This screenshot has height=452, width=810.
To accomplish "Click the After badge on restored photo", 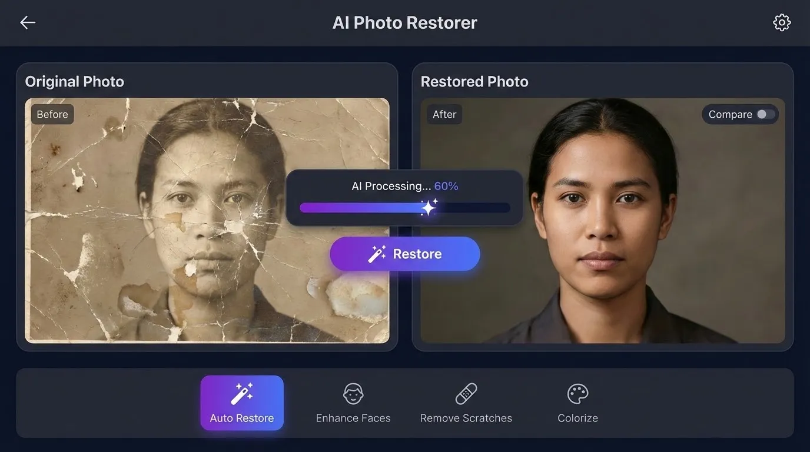I will pyautogui.click(x=444, y=114).
